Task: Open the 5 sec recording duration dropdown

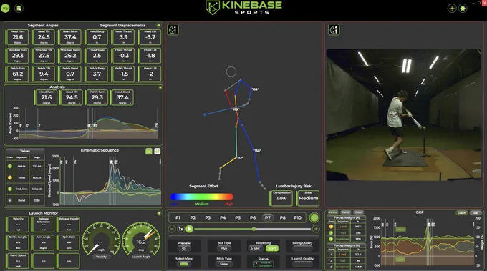Action: (x=255, y=248)
